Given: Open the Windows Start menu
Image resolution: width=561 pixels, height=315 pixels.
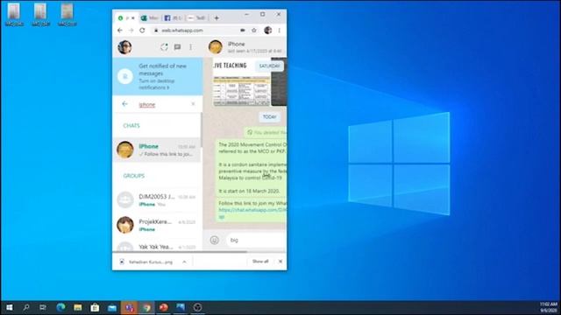Looking at the screenshot, I should tap(10, 307).
